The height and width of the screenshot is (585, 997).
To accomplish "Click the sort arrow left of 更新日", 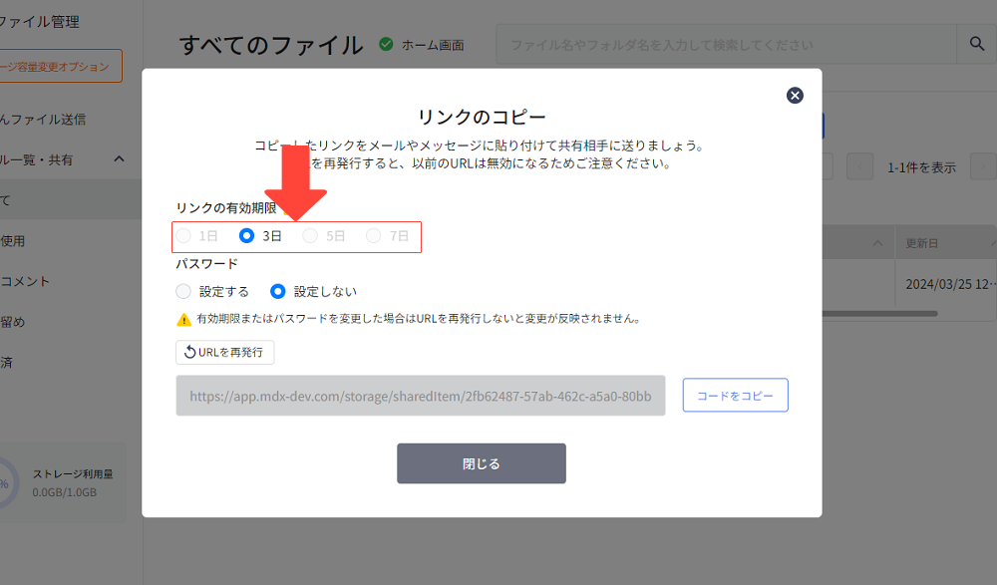I will (877, 243).
